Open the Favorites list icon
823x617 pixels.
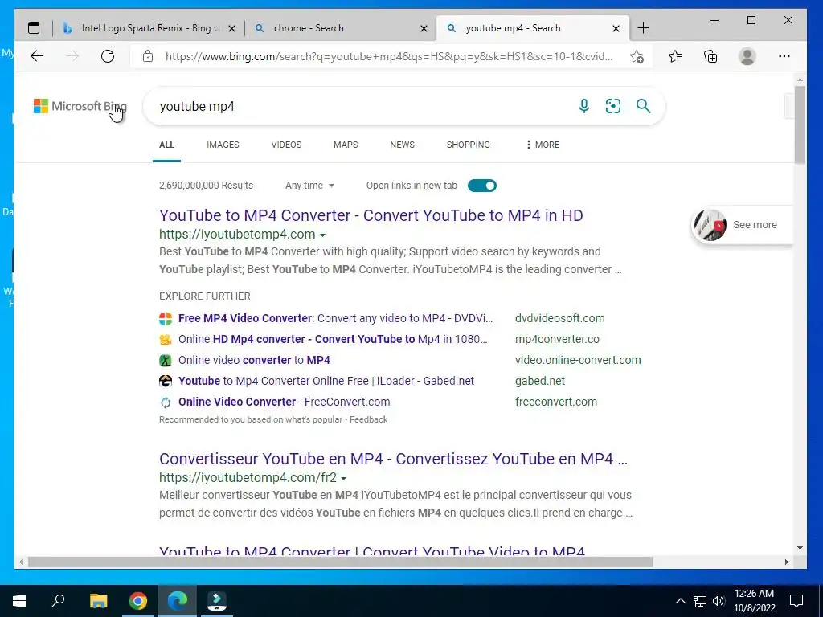[x=675, y=56]
